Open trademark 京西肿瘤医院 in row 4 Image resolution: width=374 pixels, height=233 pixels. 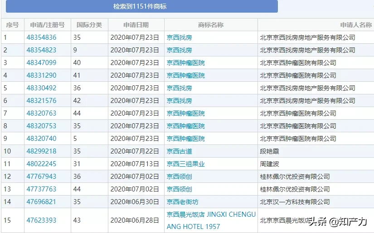(185, 75)
